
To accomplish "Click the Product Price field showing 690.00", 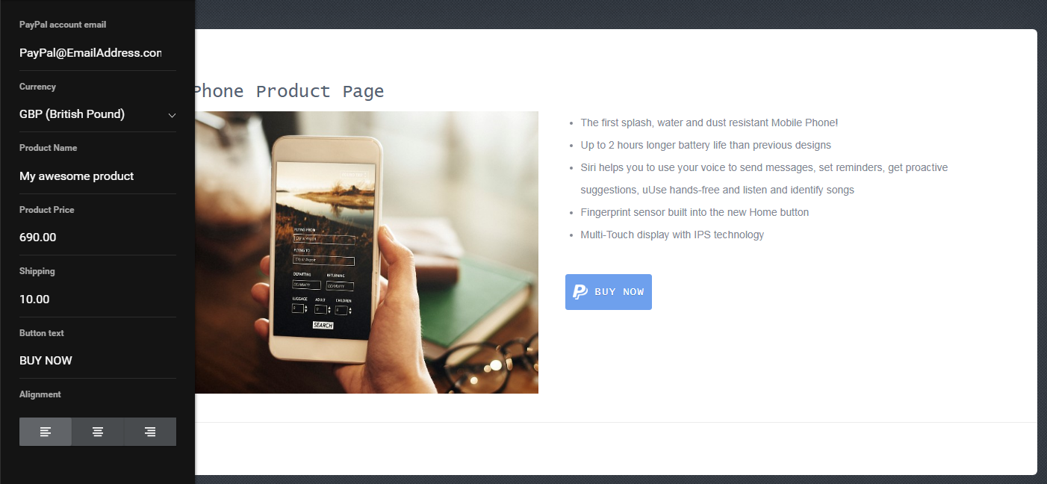I will click(x=98, y=238).
